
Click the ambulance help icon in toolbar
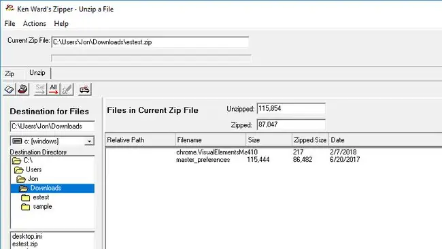point(84,89)
